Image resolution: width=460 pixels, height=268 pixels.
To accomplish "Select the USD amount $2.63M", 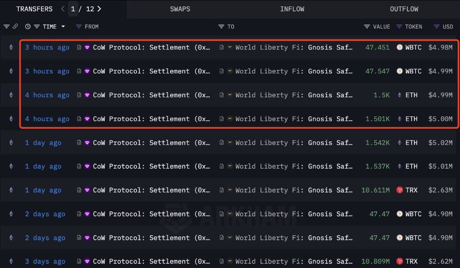I will click(440, 190).
